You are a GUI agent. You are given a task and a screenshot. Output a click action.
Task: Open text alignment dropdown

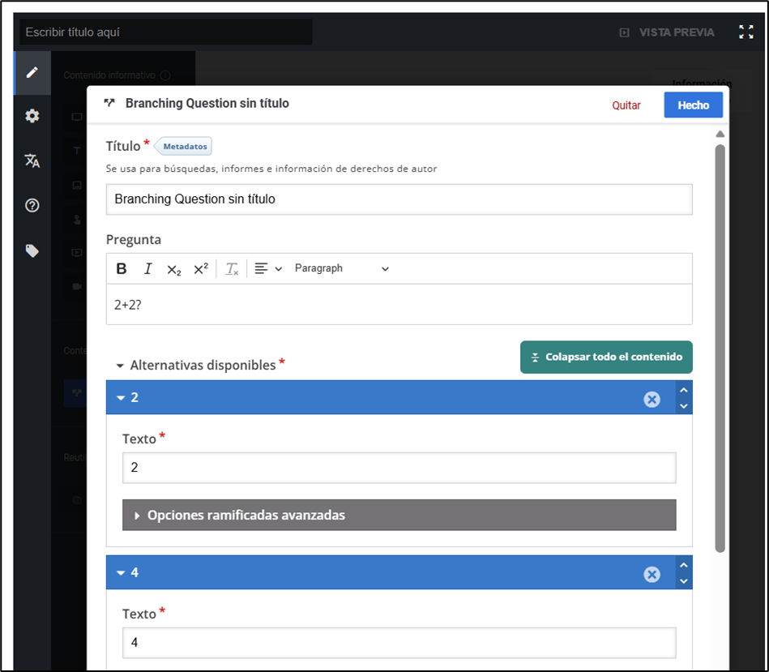point(267,269)
